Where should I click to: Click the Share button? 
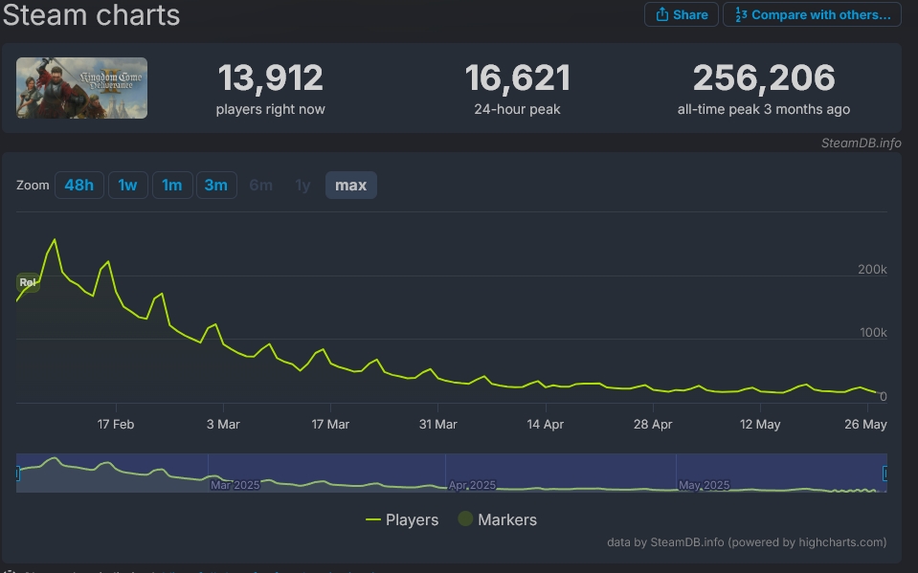pos(681,14)
